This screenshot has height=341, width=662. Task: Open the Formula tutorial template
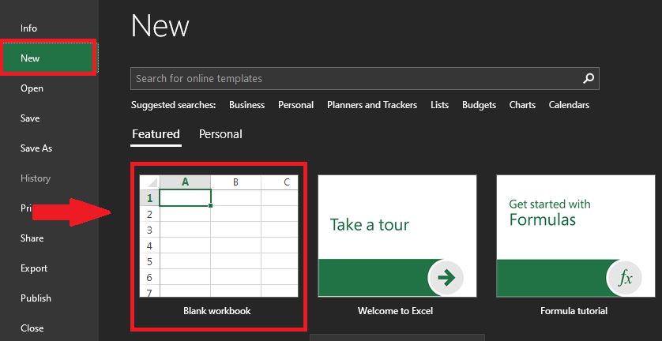pos(574,236)
